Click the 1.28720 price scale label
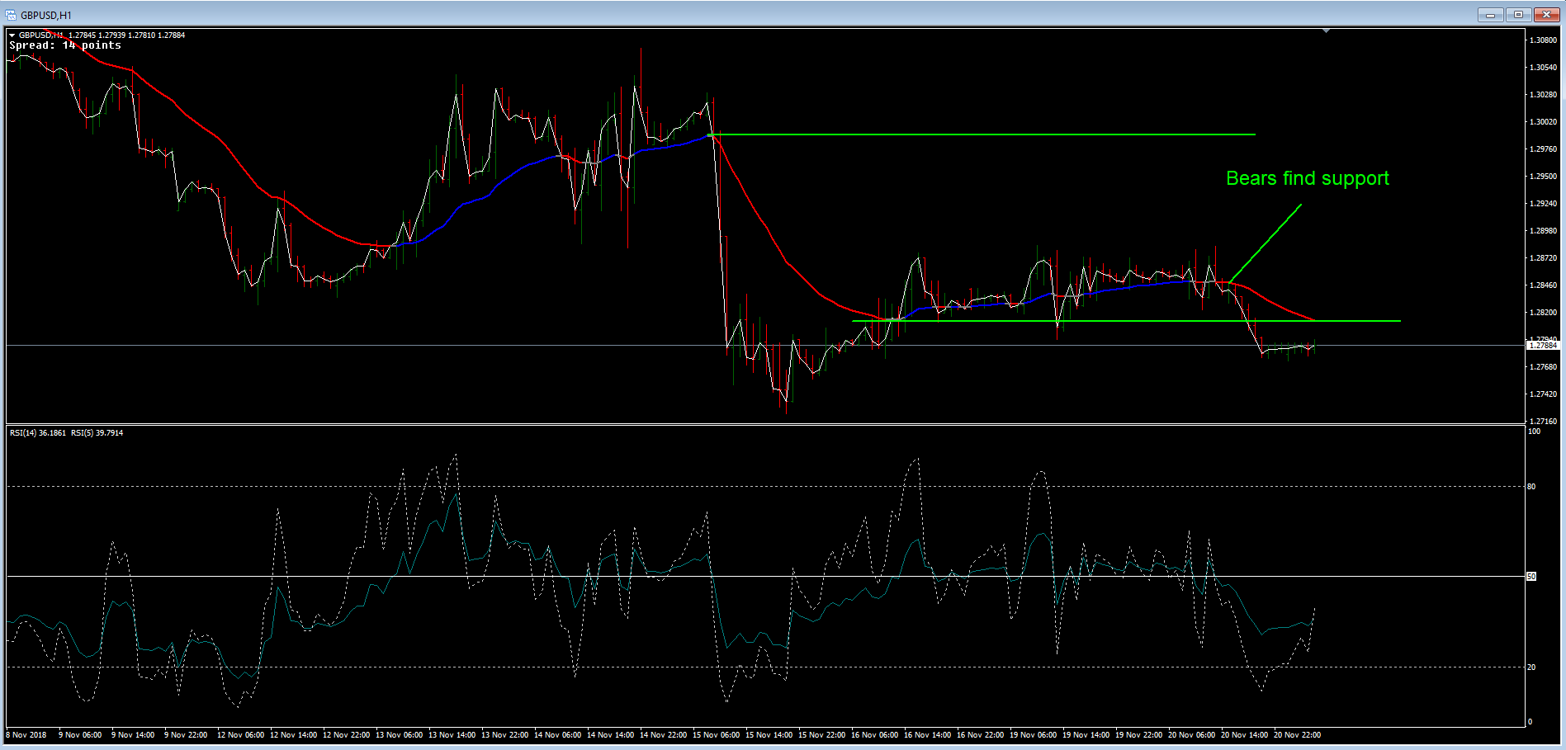 click(x=1543, y=257)
